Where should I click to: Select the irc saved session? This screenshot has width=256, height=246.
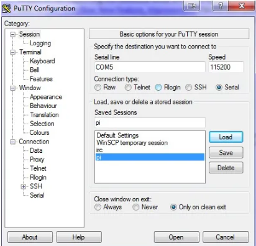(x=150, y=150)
